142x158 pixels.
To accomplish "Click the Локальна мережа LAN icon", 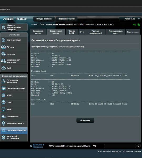I will tap(3, 88).
